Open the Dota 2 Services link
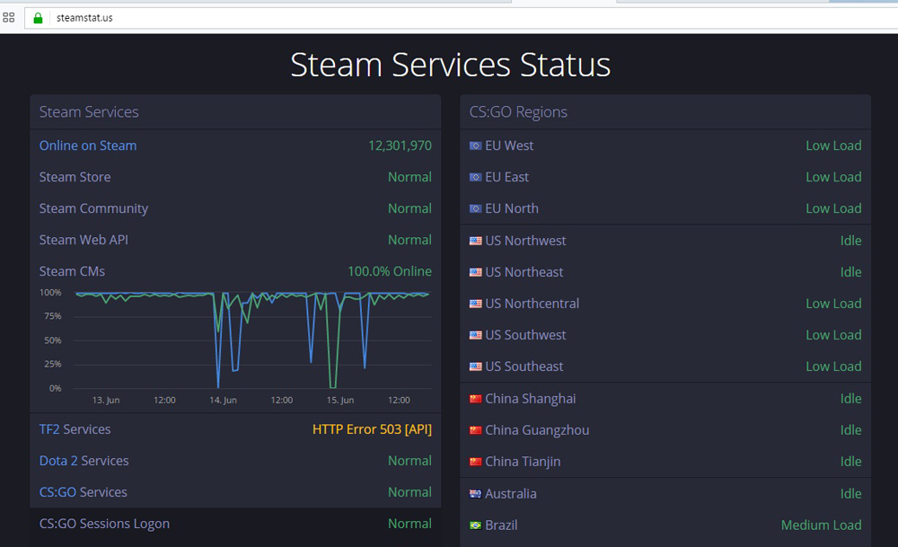The width and height of the screenshot is (898, 547). coord(84,461)
